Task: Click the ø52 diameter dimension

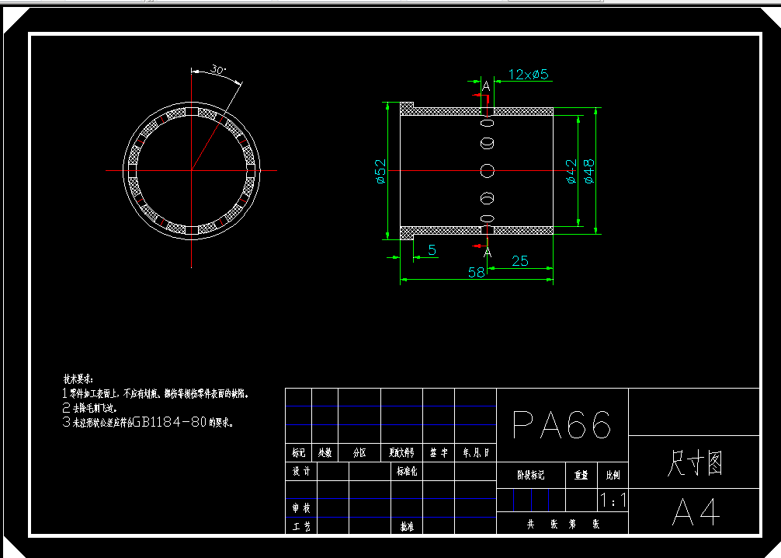Action: coord(380,171)
